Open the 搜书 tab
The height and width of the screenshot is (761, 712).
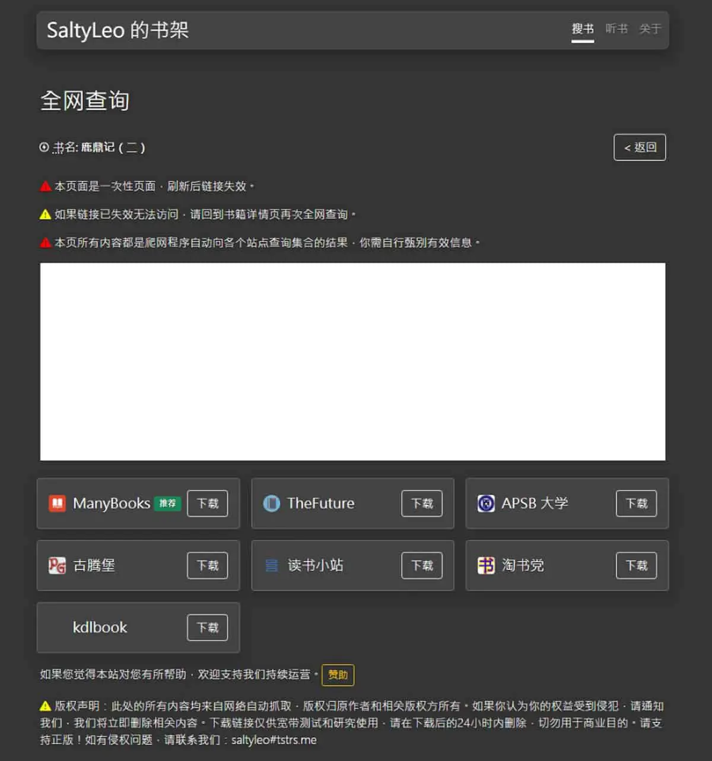coord(583,28)
